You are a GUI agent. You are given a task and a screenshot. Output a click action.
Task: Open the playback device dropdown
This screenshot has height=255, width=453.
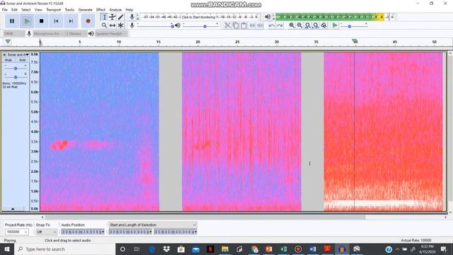111,33
